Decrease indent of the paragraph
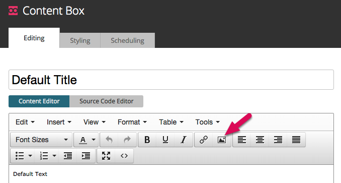 pyautogui.click(x=68, y=156)
